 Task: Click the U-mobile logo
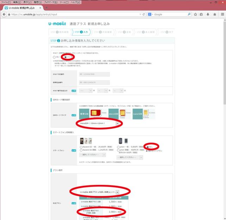(57, 24)
